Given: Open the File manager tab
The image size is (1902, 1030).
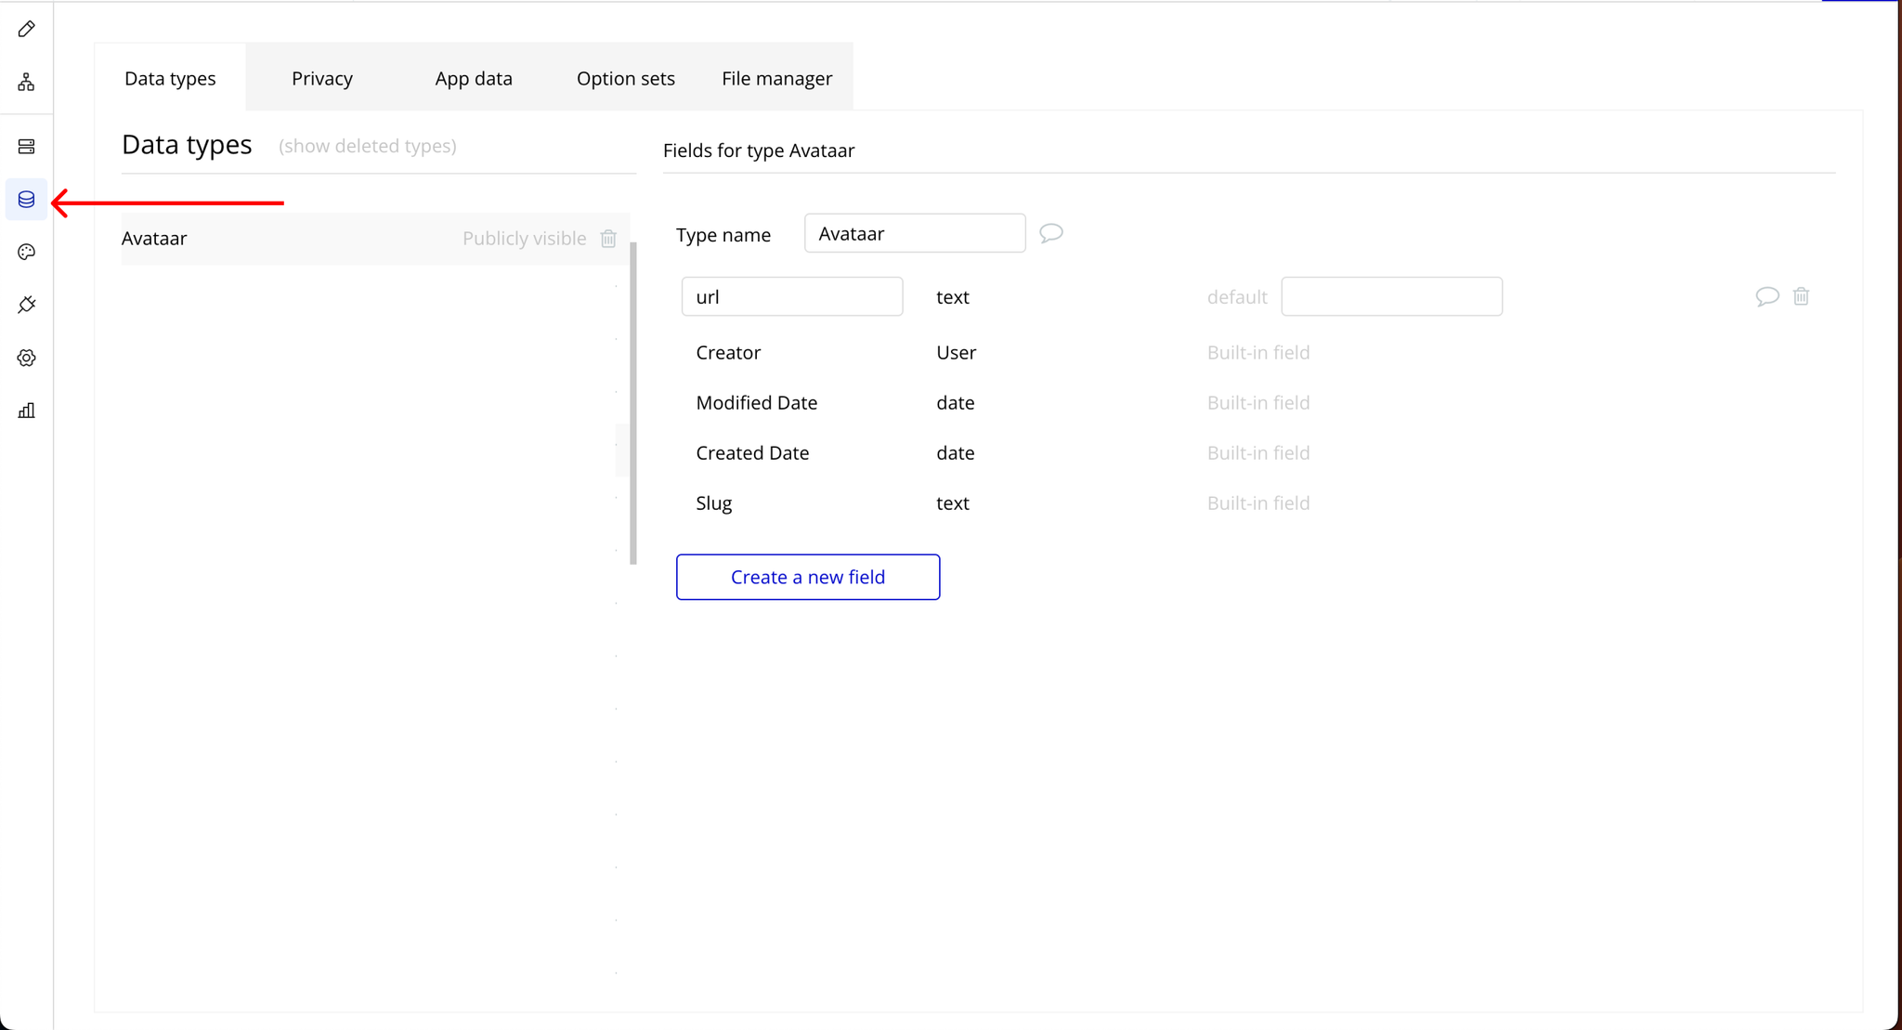Looking at the screenshot, I should pyautogui.click(x=776, y=78).
